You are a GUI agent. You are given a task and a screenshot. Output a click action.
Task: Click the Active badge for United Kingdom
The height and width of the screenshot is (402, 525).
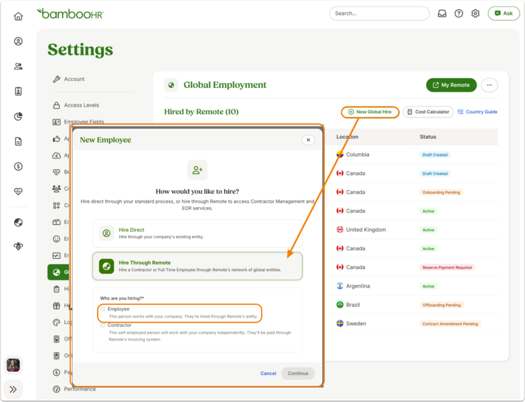pyautogui.click(x=428, y=230)
